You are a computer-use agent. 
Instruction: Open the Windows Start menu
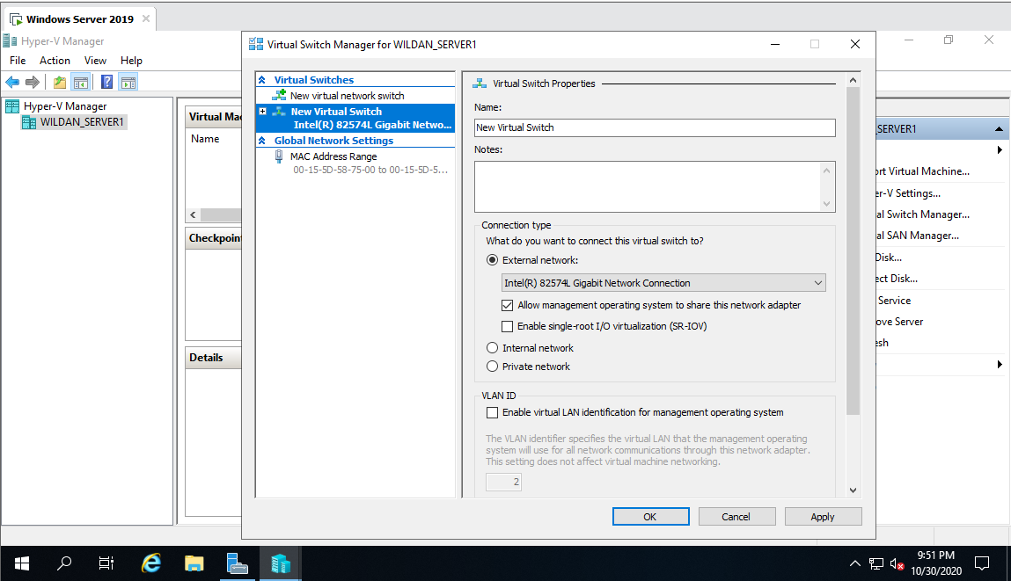pos(21,563)
